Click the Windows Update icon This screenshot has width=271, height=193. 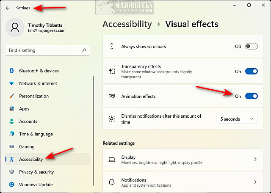11,185
